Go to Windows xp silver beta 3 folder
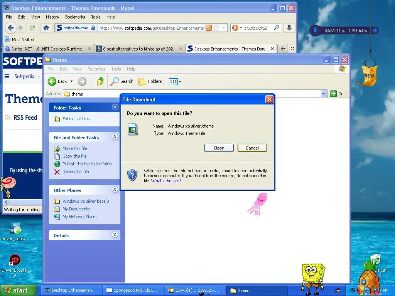This screenshot has width=395, height=296. coord(86,201)
